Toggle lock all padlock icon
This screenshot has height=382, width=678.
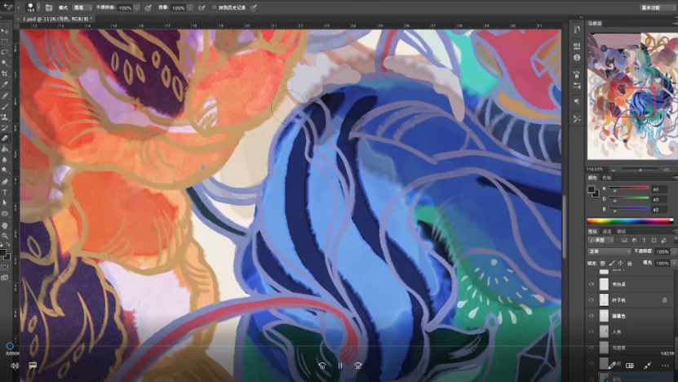coord(630,263)
